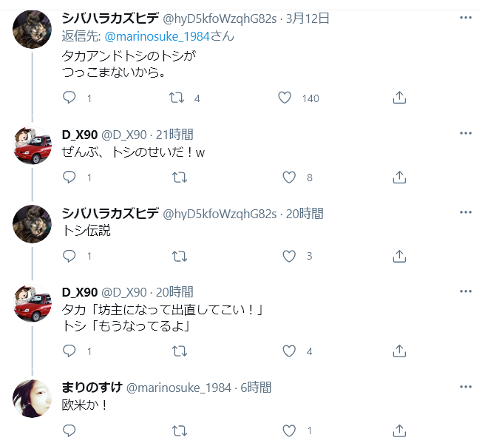
Task: Open the cat avatar on the 'トシ伝説' tweet
Action: [32, 224]
